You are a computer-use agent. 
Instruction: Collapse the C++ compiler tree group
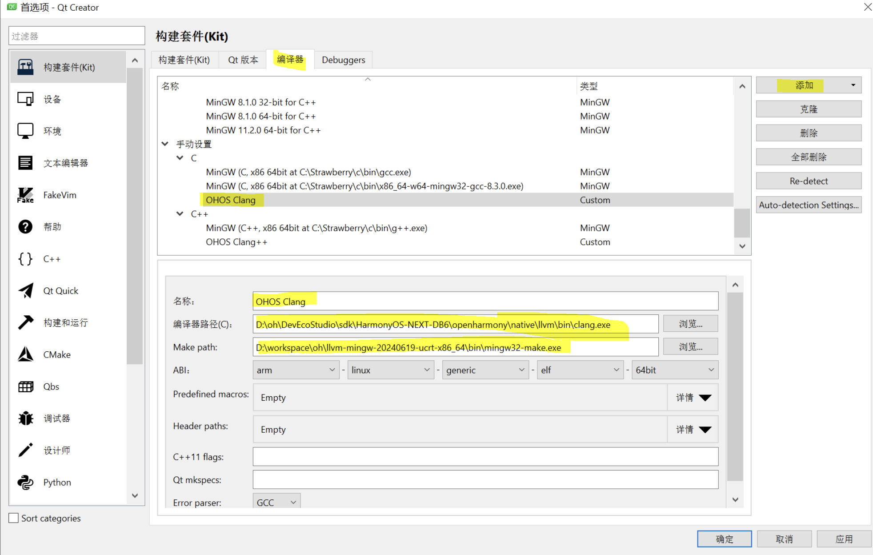[180, 214]
